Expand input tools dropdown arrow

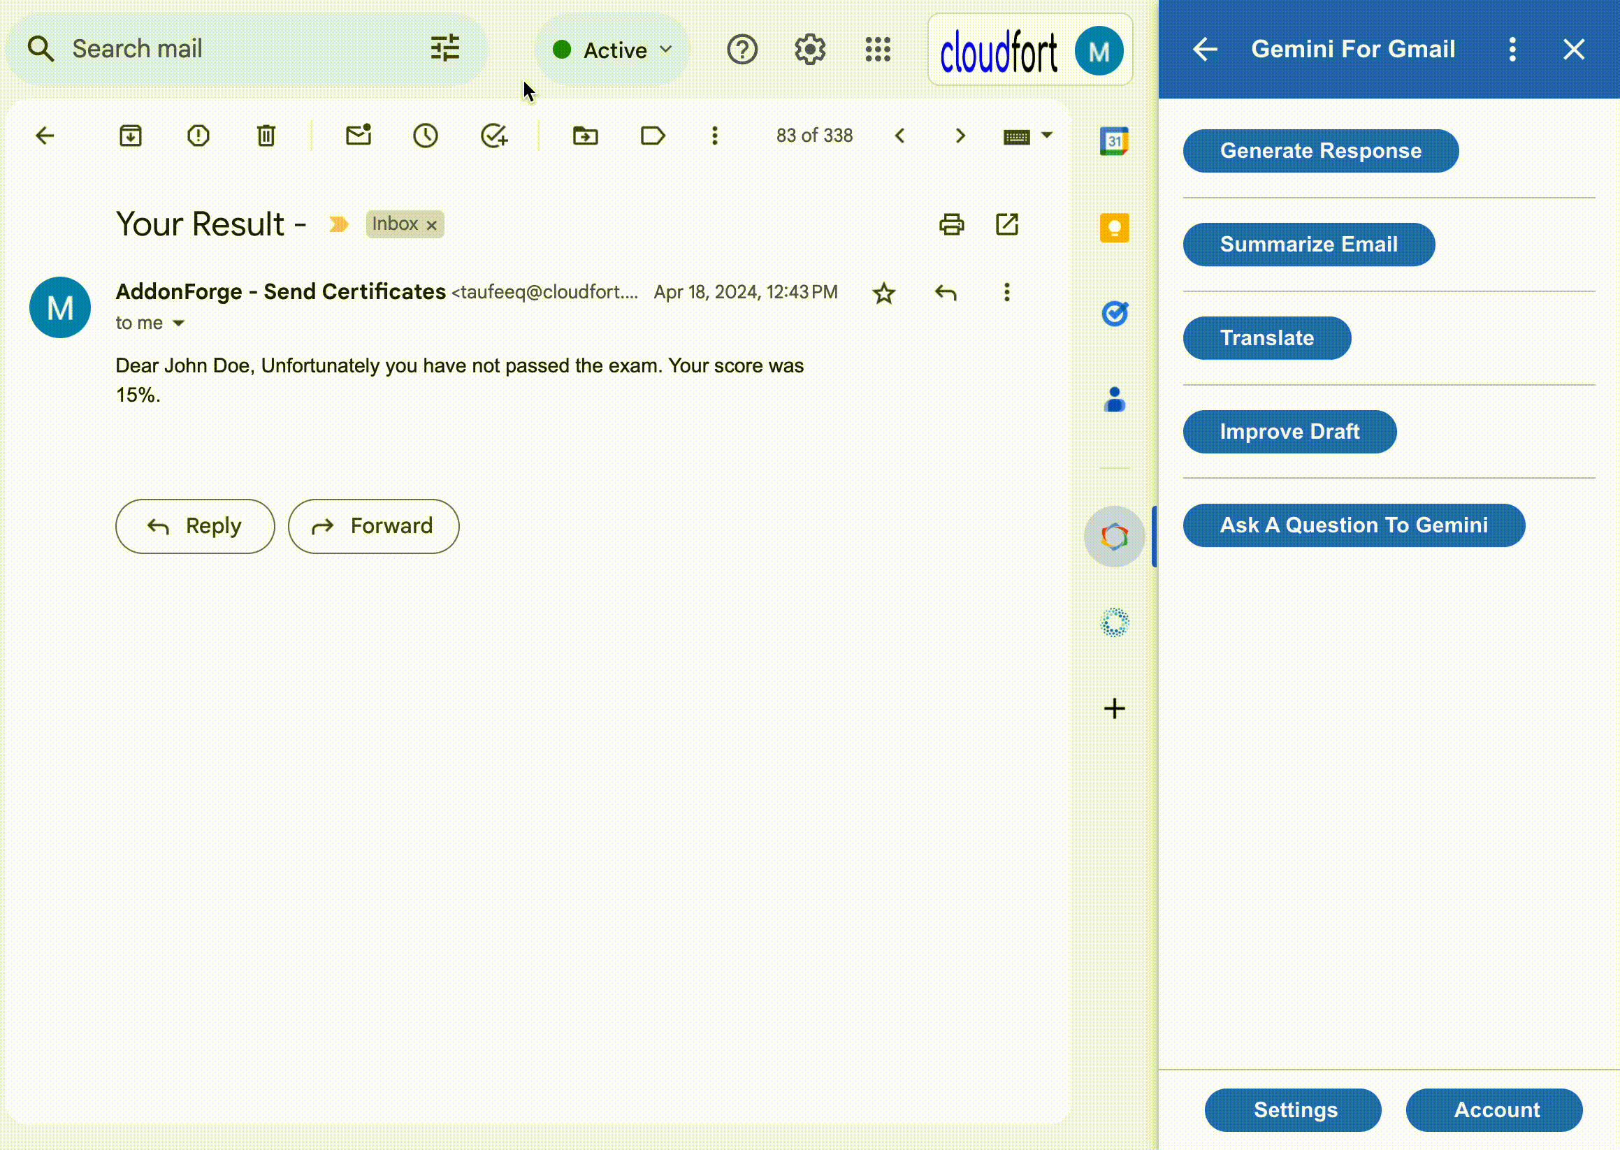pyautogui.click(x=1047, y=135)
